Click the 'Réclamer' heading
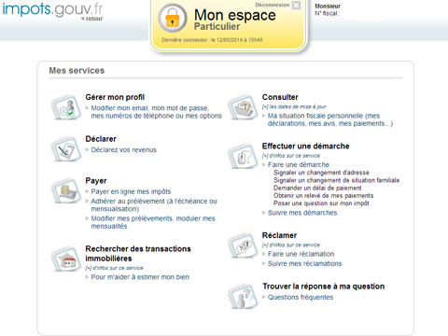 pyautogui.click(x=279, y=235)
